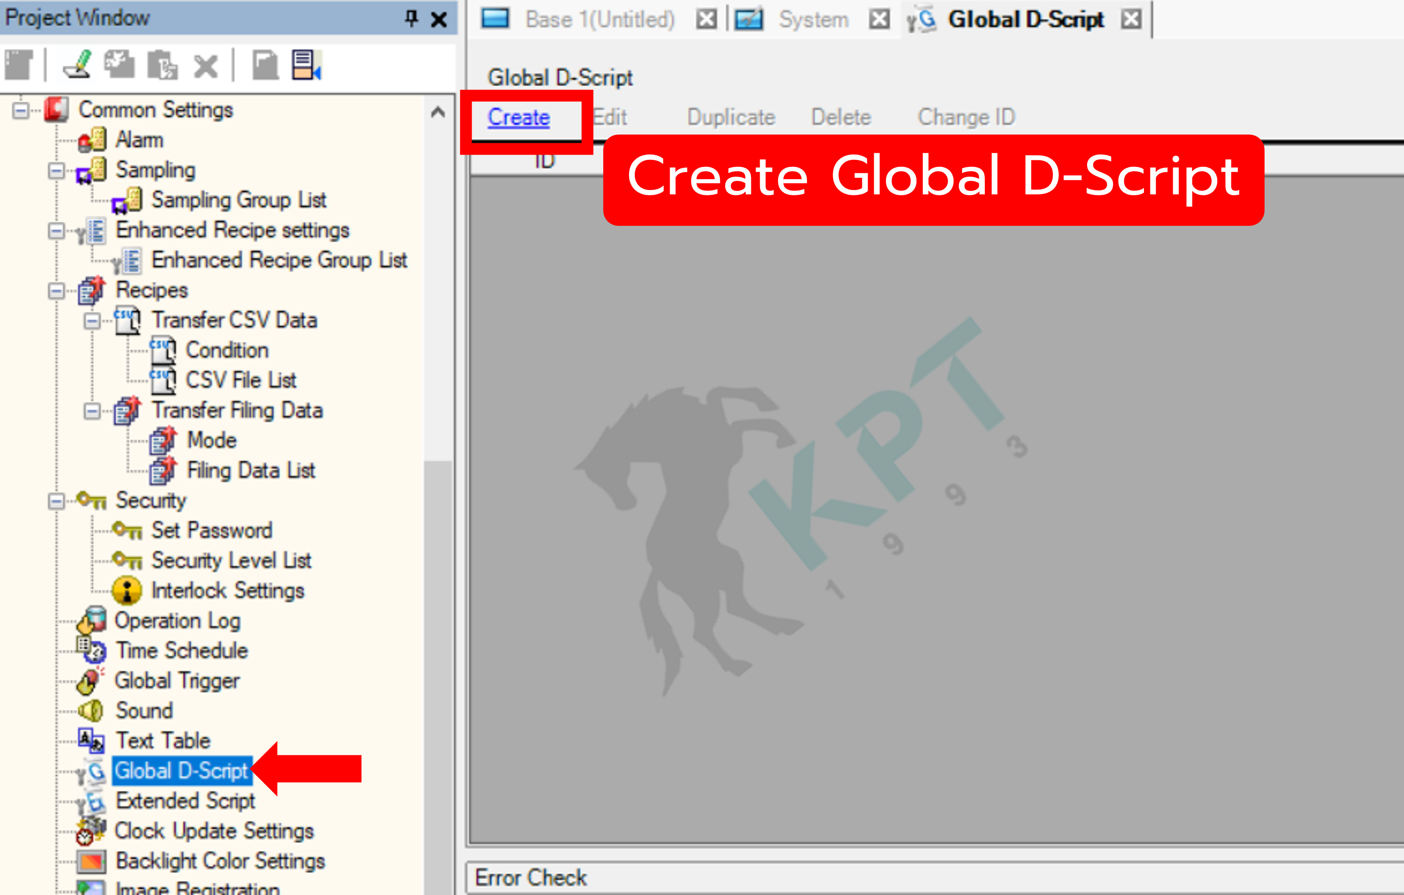Viewport: 1404px width, 895px height.
Task: Click the Duplicate link
Action: click(x=731, y=117)
